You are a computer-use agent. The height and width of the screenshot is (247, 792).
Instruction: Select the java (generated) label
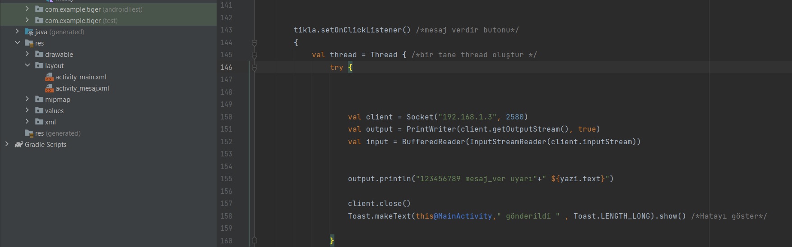pyautogui.click(x=60, y=32)
